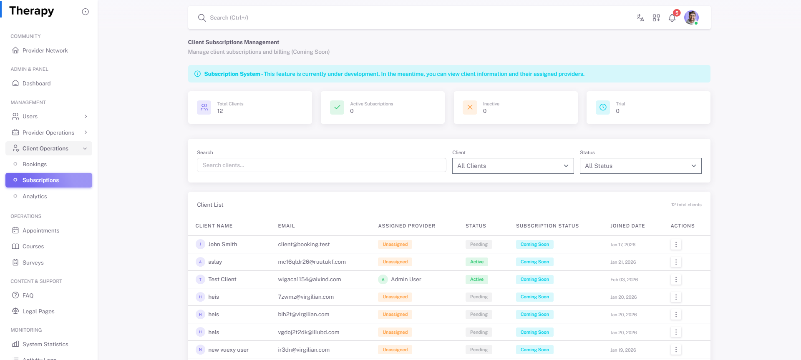The image size is (801, 360).
Task: Open Appointments in sidebar
Action: 49,230
